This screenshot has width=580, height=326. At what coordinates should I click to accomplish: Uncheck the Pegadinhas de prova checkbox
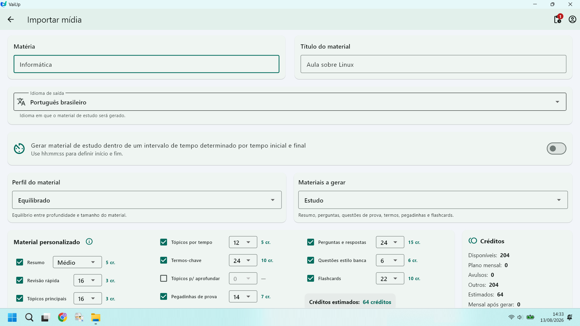[164, 296]
